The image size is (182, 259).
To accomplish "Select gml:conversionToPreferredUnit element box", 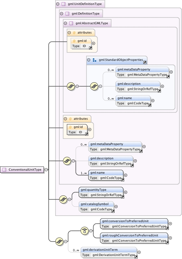I will (x=134, y=224).
